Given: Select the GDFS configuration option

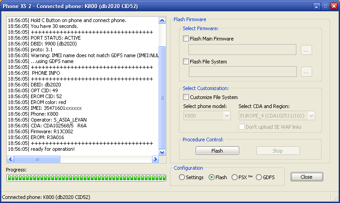Looking at the screenshot, I should (259, 177).
